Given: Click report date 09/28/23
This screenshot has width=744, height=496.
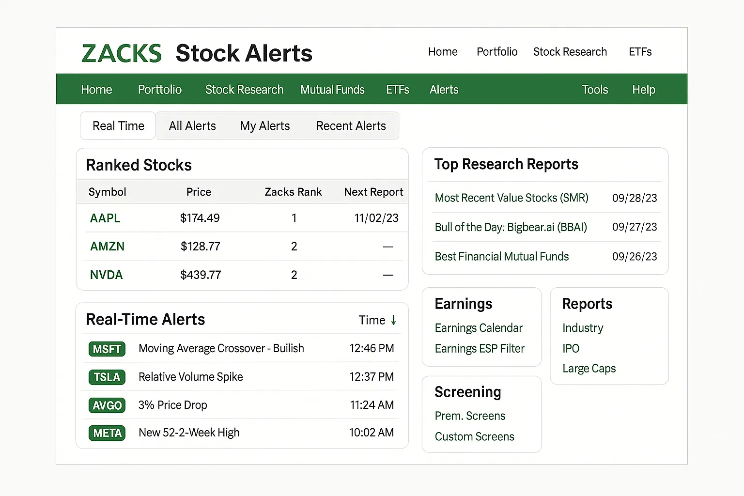Looking at the screenshot, I should click(635, 198).
